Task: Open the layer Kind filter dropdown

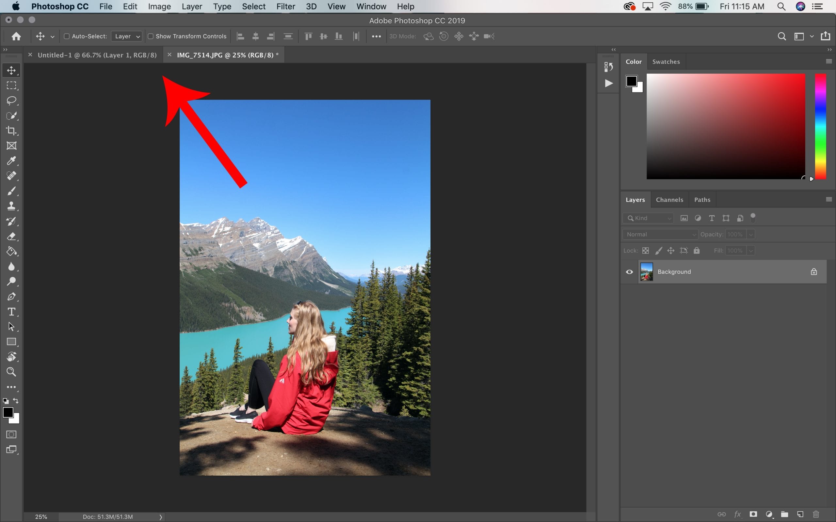Action: [x=649, y=218]
